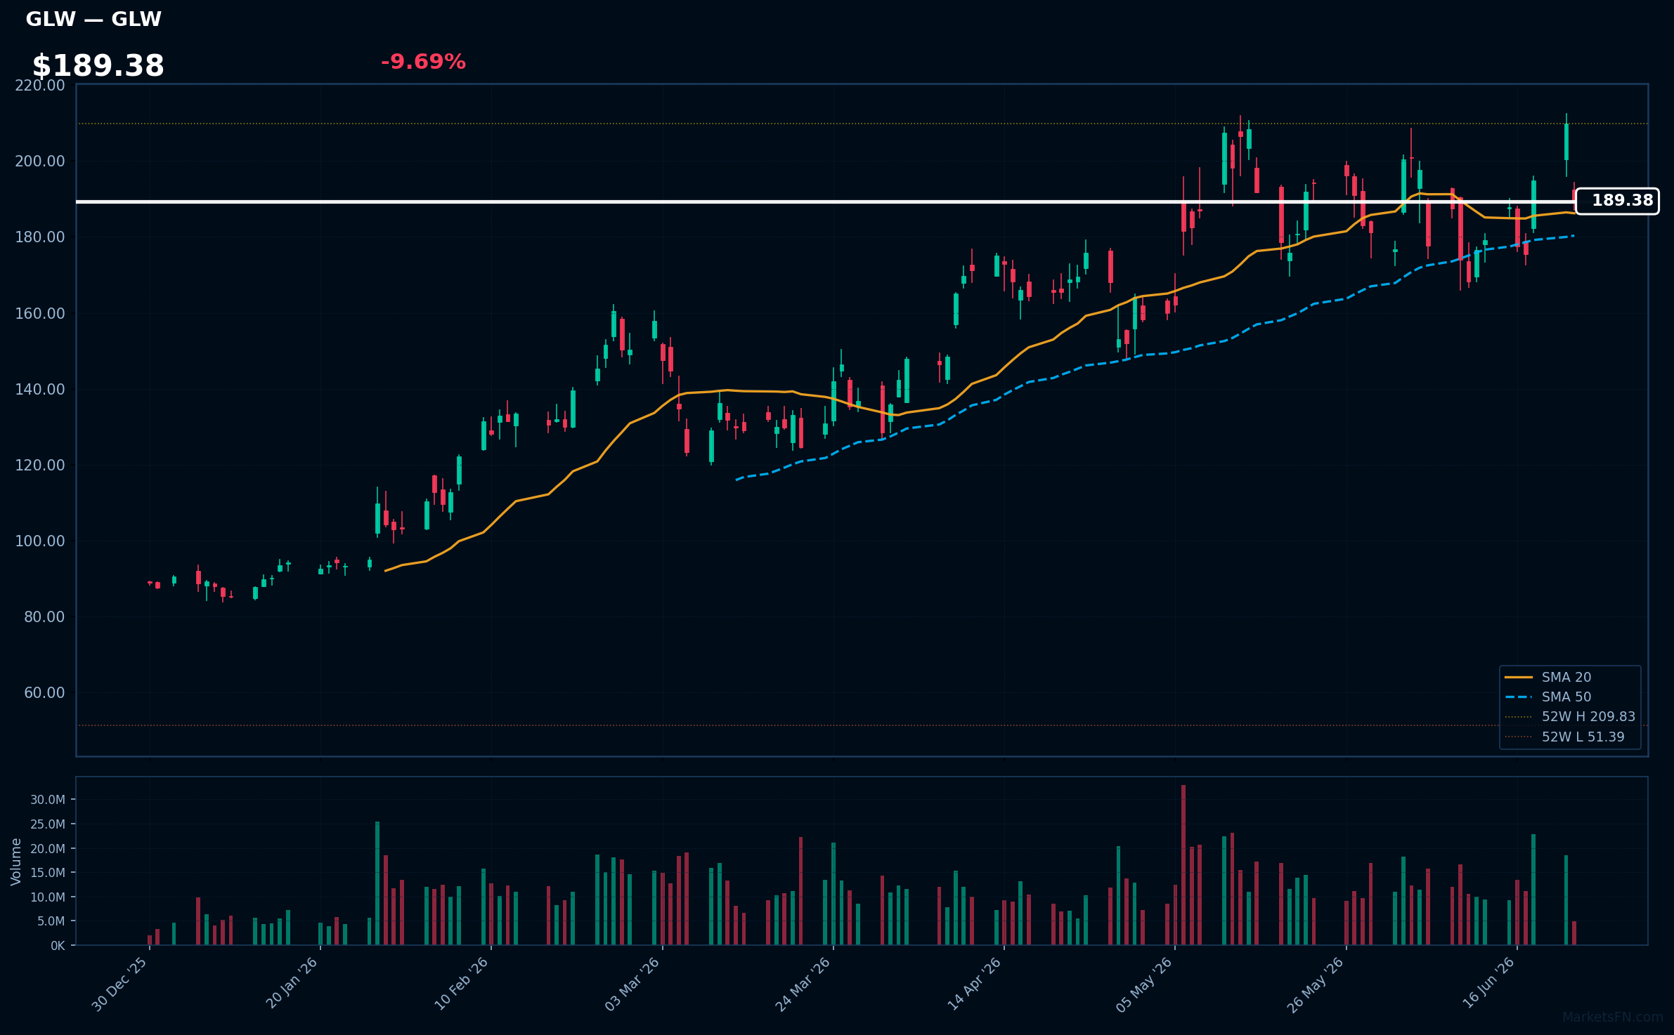The image size is (1674, 1035).
Task: Click the SMA 20 legend entry
Action: pyautogui.click(x=1548, y=677)
